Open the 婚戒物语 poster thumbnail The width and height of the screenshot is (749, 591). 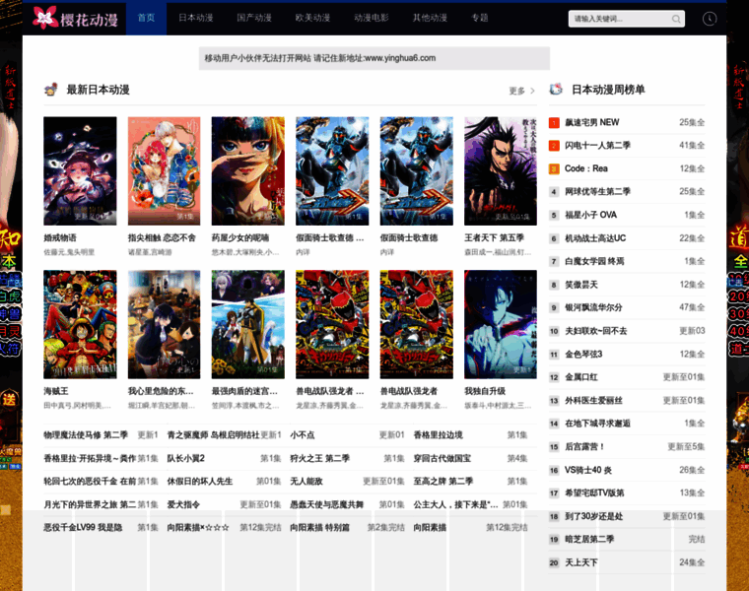(x=80, y=171)
